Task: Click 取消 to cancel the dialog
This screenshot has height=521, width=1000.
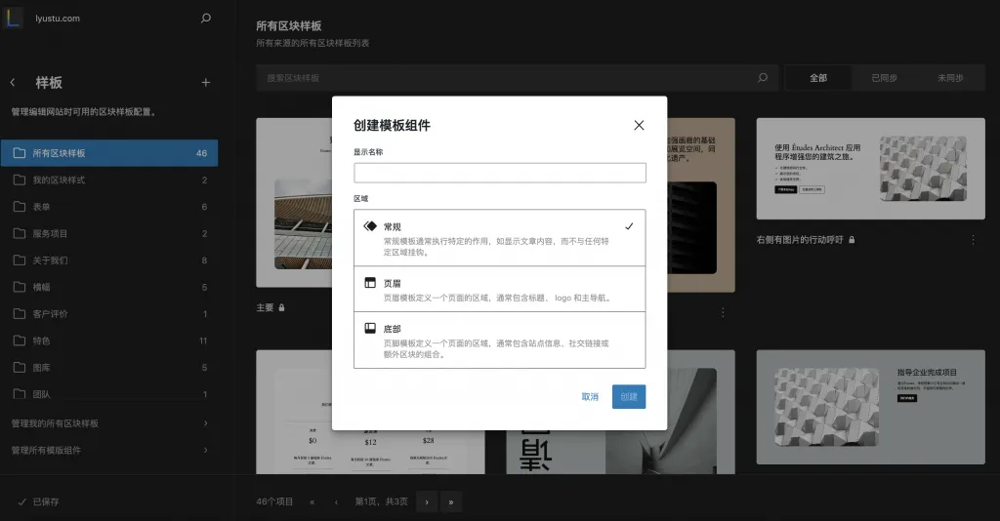Action: [590, 397]
